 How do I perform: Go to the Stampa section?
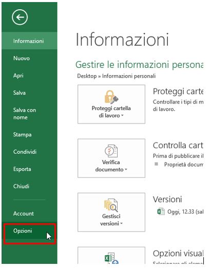point(29,135)
